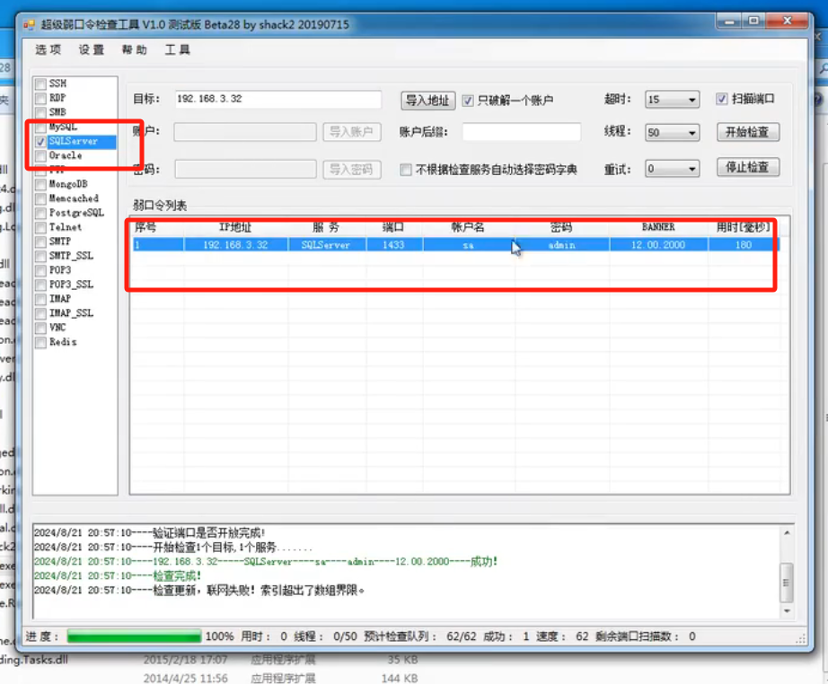Expand the 线程 threads dropdown
Image resolution: width=828 pixels, height=684 pixels.
[x=673, y=133]
